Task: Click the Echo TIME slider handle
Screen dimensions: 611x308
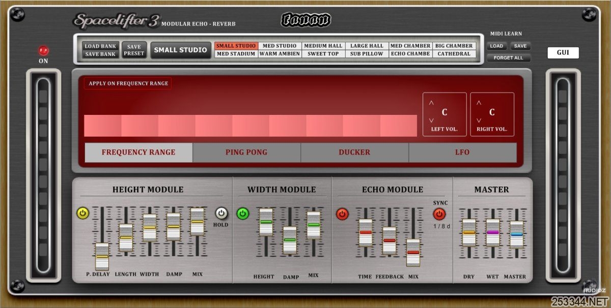Action: point(366,232)
